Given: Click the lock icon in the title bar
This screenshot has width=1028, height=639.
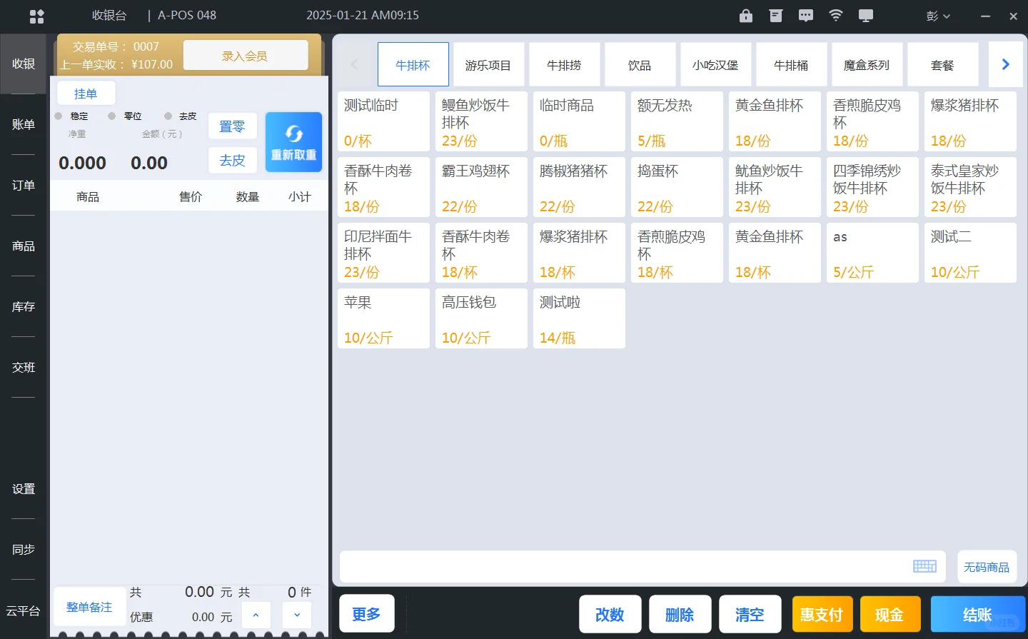Looking at the screenshot, I should pyautogui.click(x=745, y=15).
